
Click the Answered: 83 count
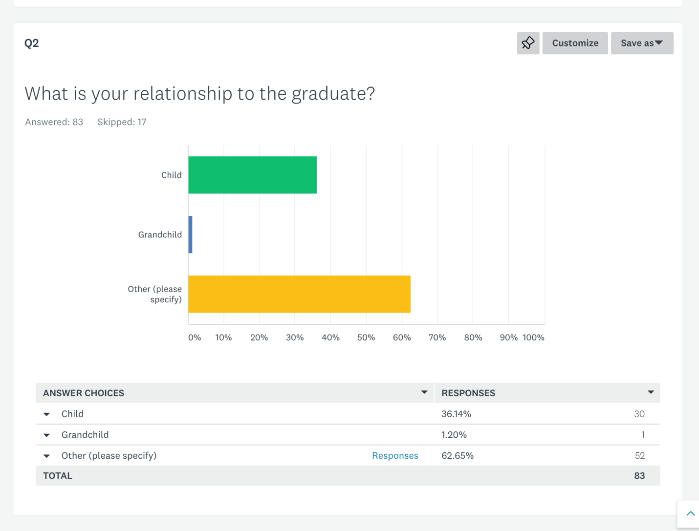point(54,122)
